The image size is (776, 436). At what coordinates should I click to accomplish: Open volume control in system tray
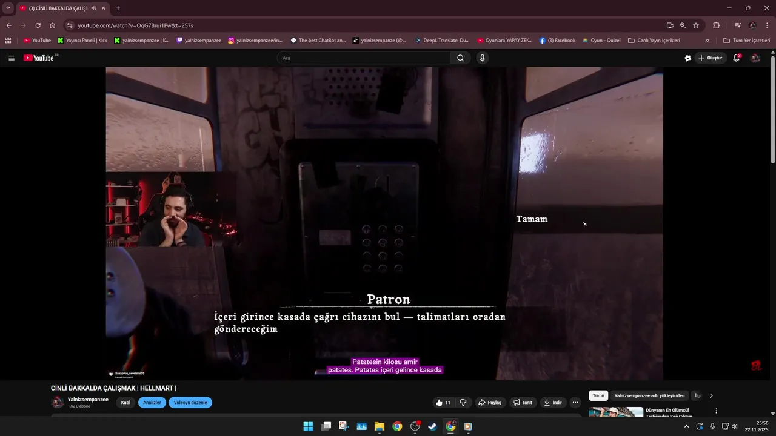click(x=735, y=426)
